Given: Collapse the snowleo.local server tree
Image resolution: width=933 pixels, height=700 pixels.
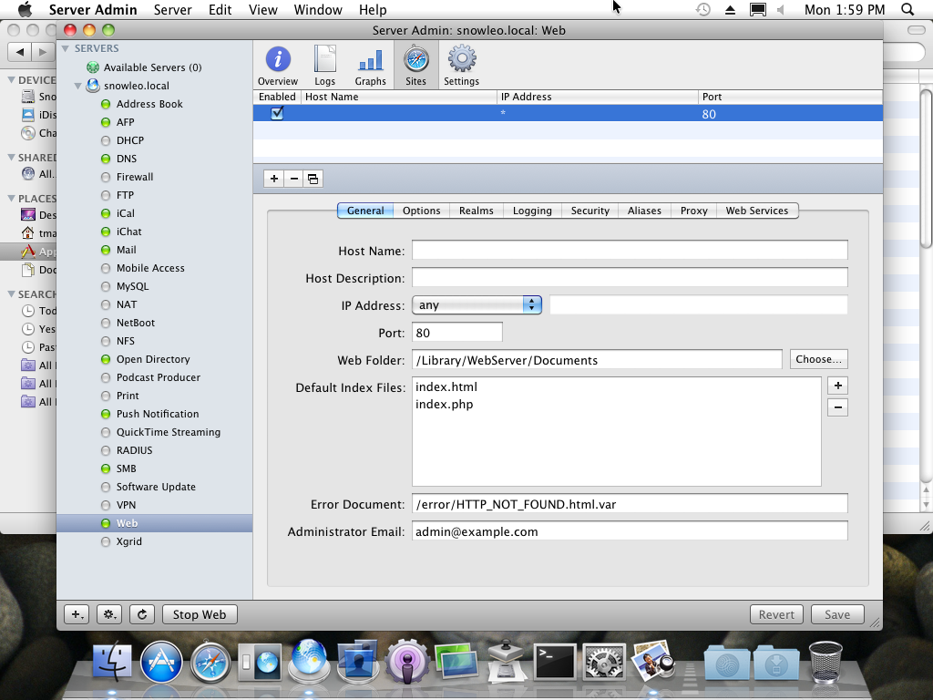Looking at the screenshot, I should (78, 86).
